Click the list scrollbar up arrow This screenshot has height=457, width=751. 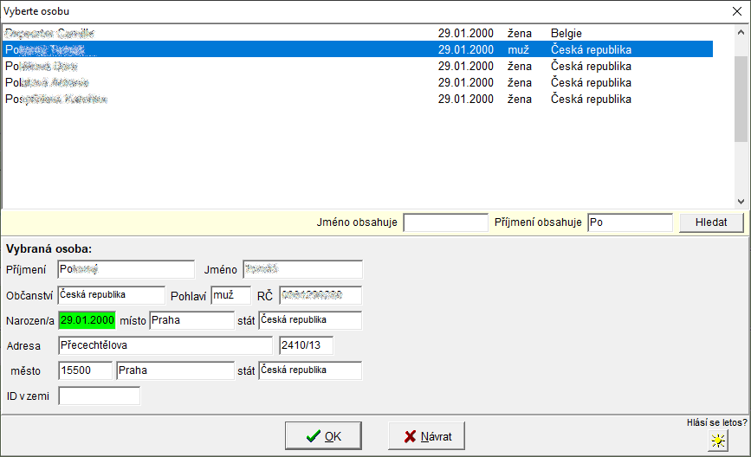tap(741, 32)
